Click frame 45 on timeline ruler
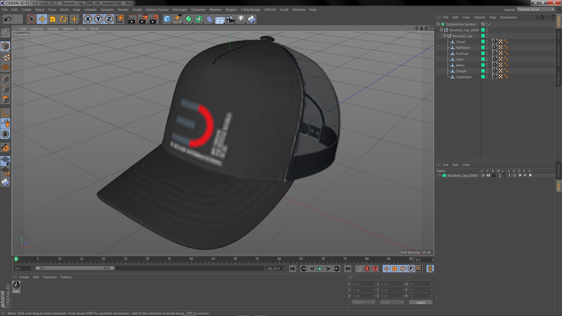 click(x=213, y=259)
